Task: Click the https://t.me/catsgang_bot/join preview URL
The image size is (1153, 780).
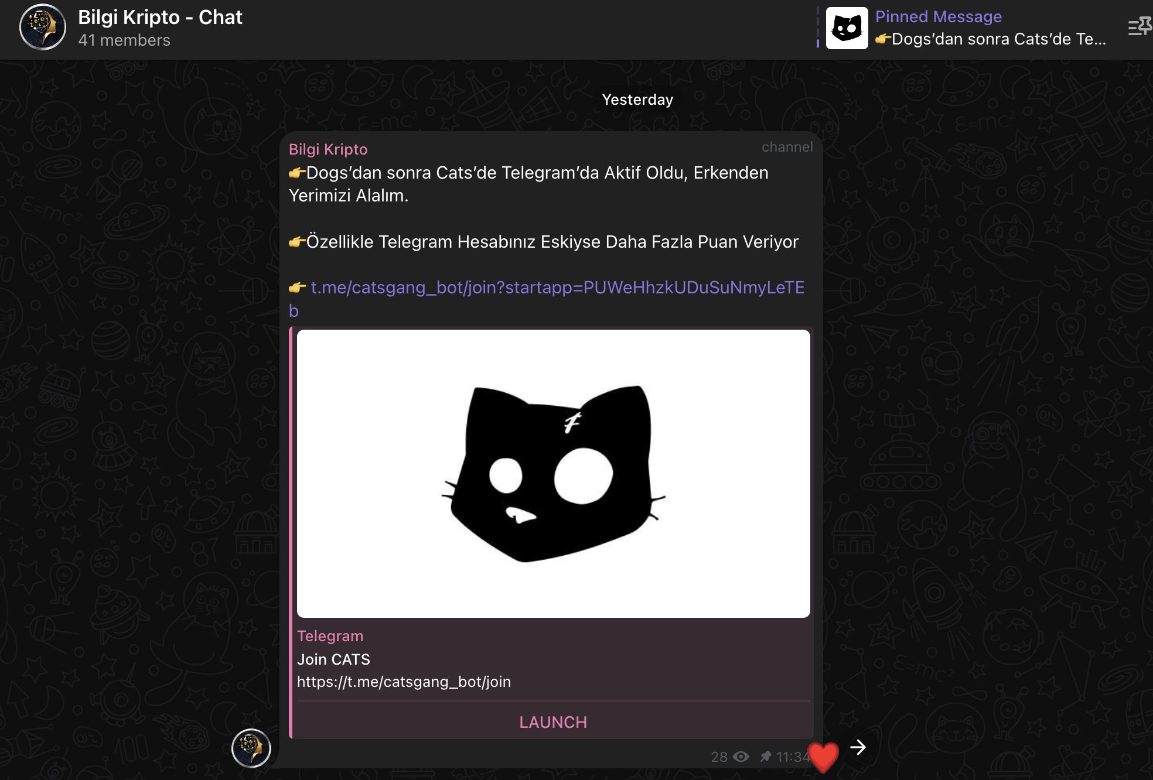Action: pyautogui.click(x=404, y=682)
